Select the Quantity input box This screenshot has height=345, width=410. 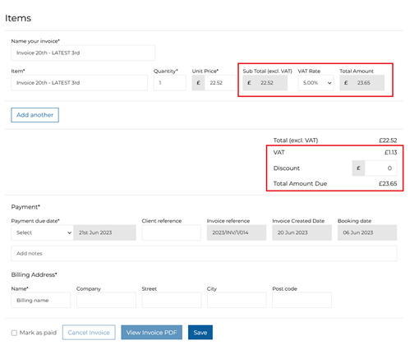170,83
